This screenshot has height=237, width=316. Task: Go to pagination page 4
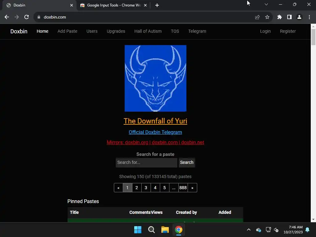tap(155, 188)
